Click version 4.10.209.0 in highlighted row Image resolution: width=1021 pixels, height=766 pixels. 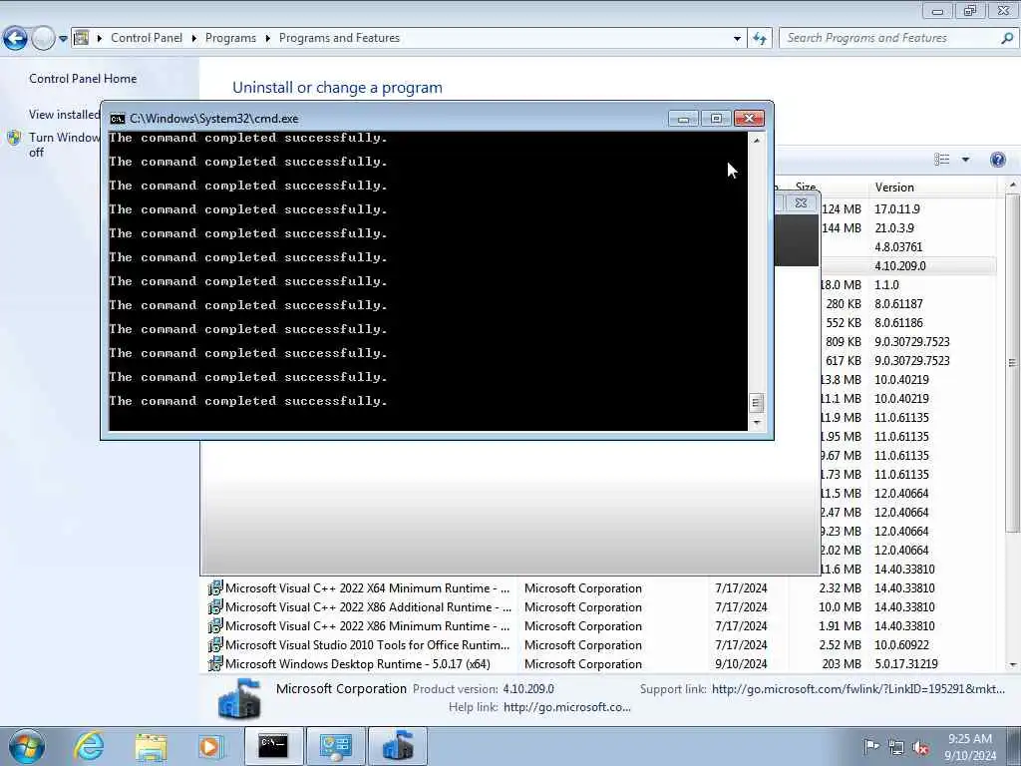pos(900,265)
